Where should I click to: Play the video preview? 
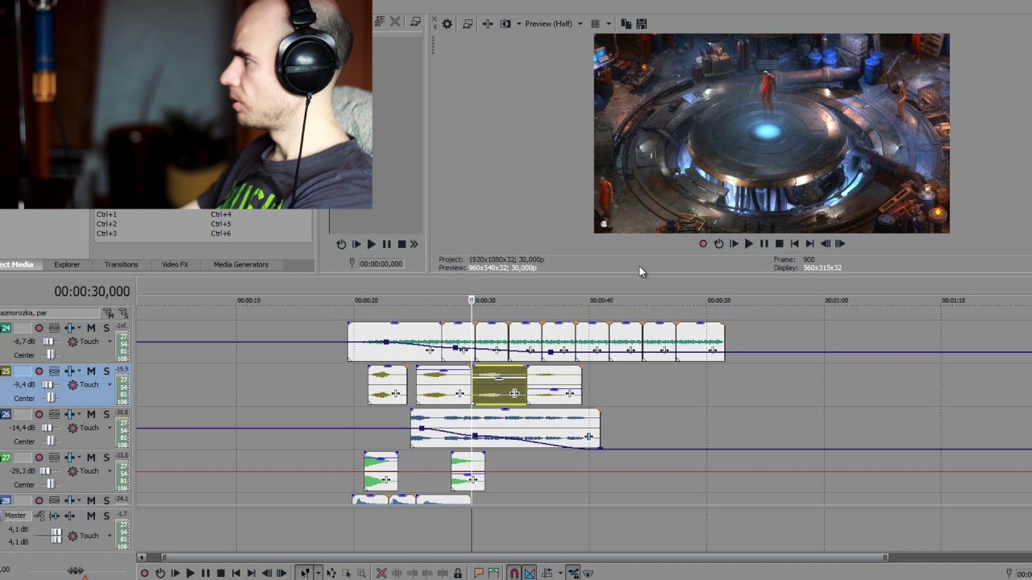point(749,243)
